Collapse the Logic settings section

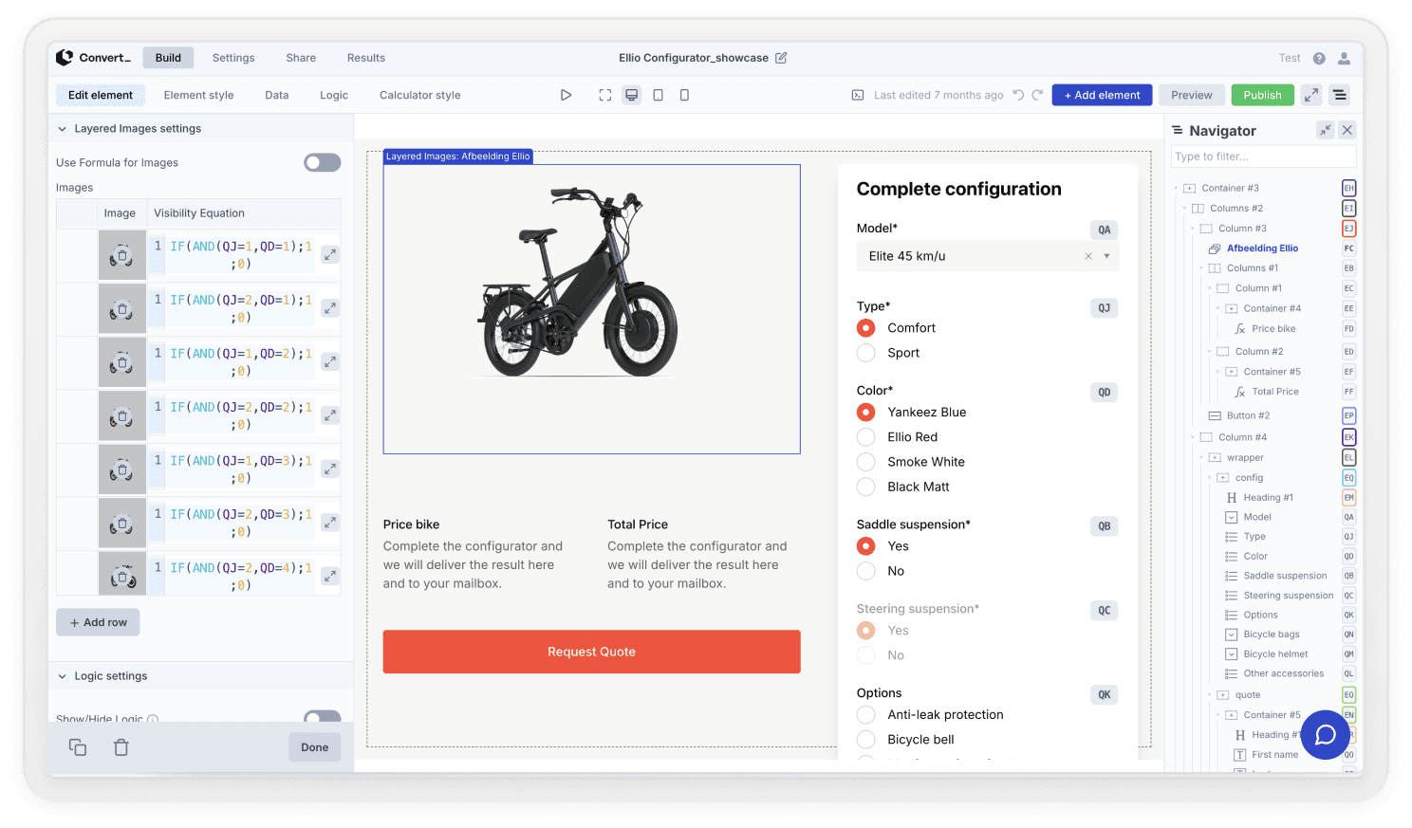(63, 676)
